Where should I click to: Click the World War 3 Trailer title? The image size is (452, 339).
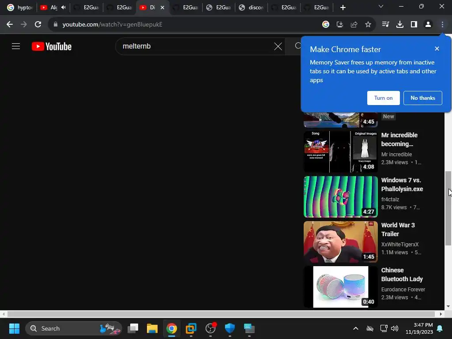coord(398,230)
